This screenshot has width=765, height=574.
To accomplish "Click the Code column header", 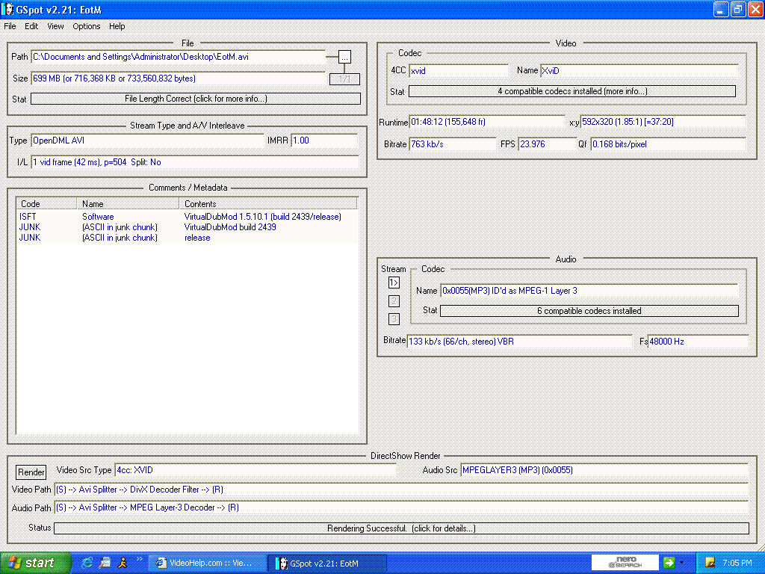I will pos(46,203).
